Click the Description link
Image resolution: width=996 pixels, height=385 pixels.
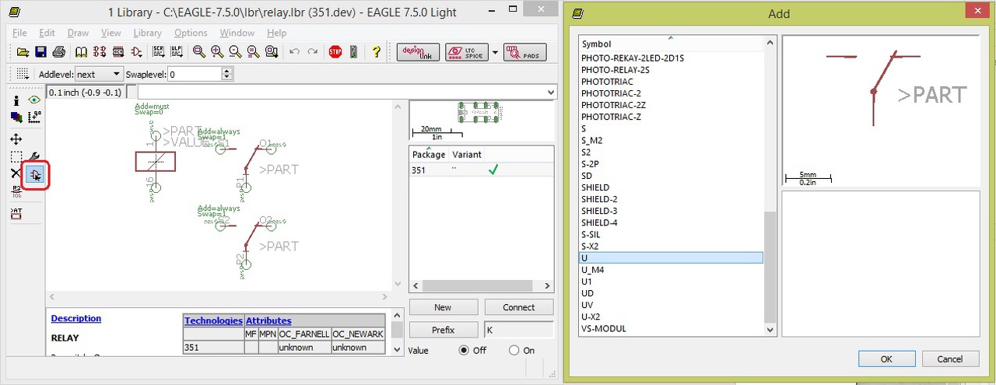(76, 318)
